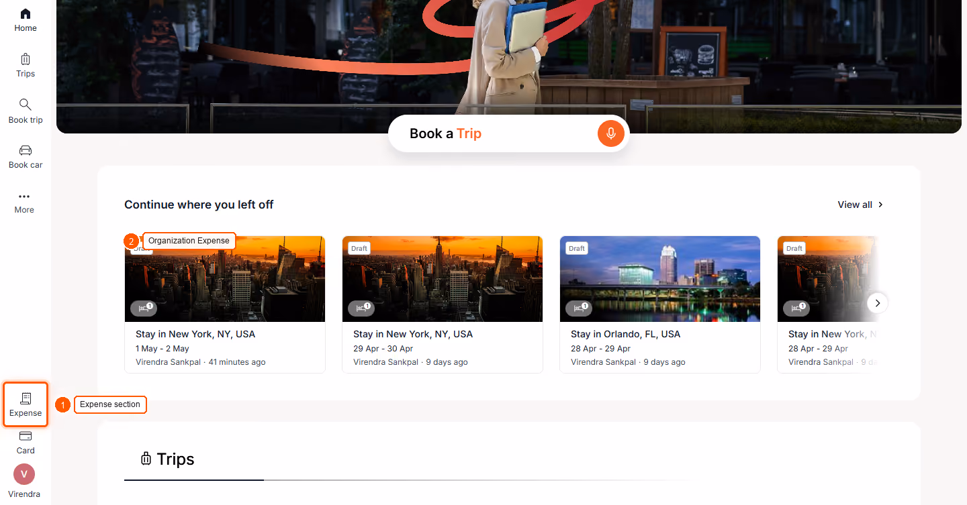Click the luggage icon beside Trips heading
Screen dimensions: 967x505
pos(146,459)
